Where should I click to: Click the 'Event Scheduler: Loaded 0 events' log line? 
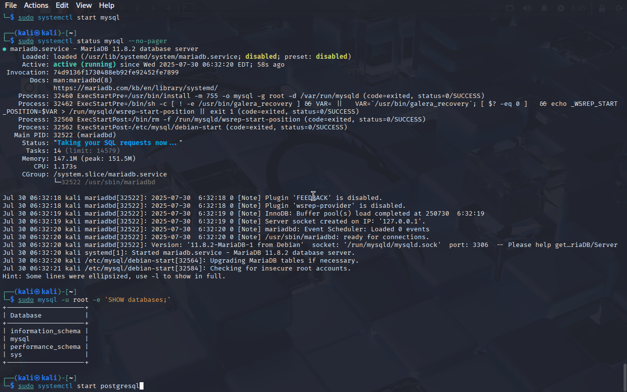pos(216,229)
